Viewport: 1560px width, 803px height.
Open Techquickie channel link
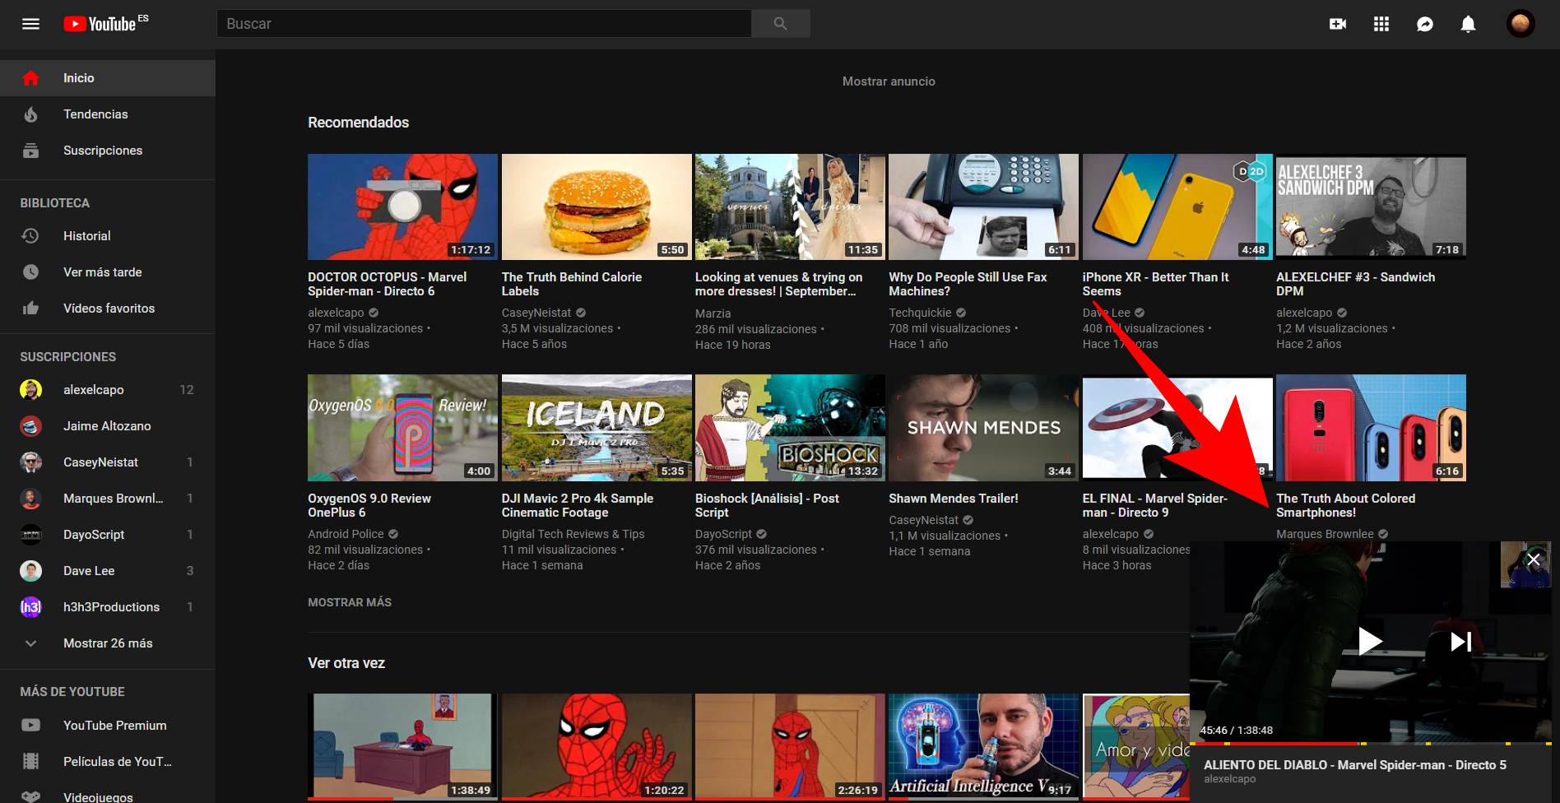tap(920, 313)
